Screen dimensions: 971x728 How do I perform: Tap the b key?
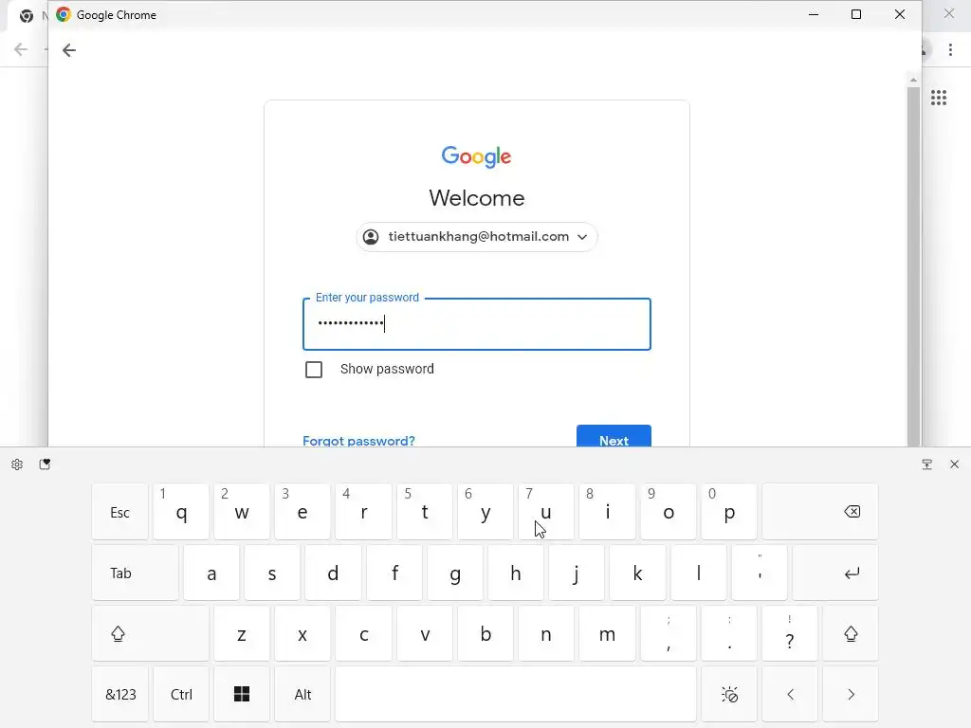(x=485, y=633)
